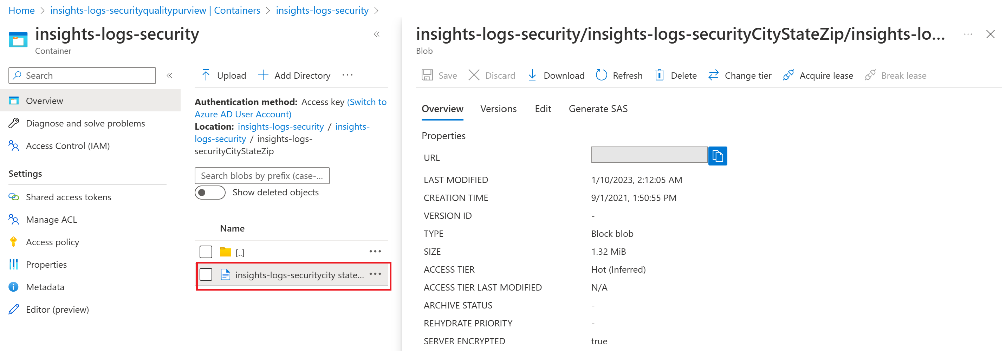Click the Search blobs by prefix field

[x=262, y=176]
